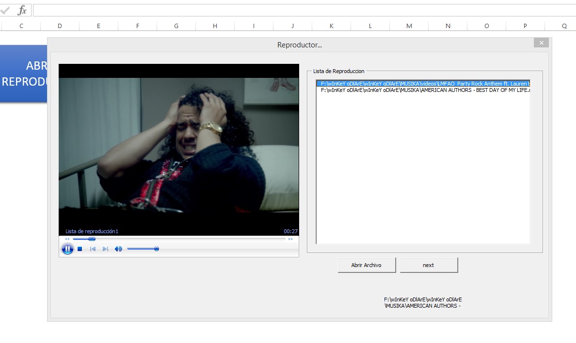Click the formula bar checkmark enter icon

[5, 10]
